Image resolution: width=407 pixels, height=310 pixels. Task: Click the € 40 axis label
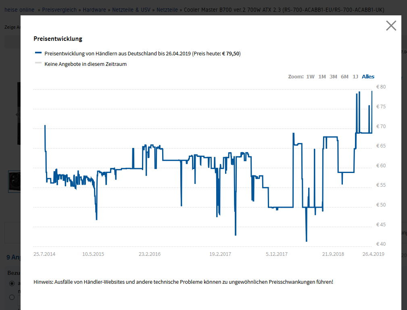click(381, 244)
